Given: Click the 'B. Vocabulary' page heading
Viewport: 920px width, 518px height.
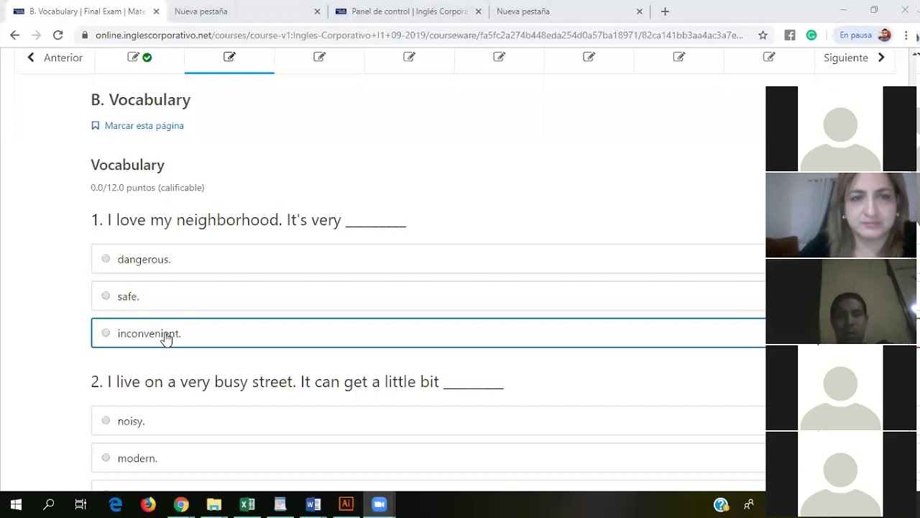Looking at the screenshot, I should [x=141, y=100].
